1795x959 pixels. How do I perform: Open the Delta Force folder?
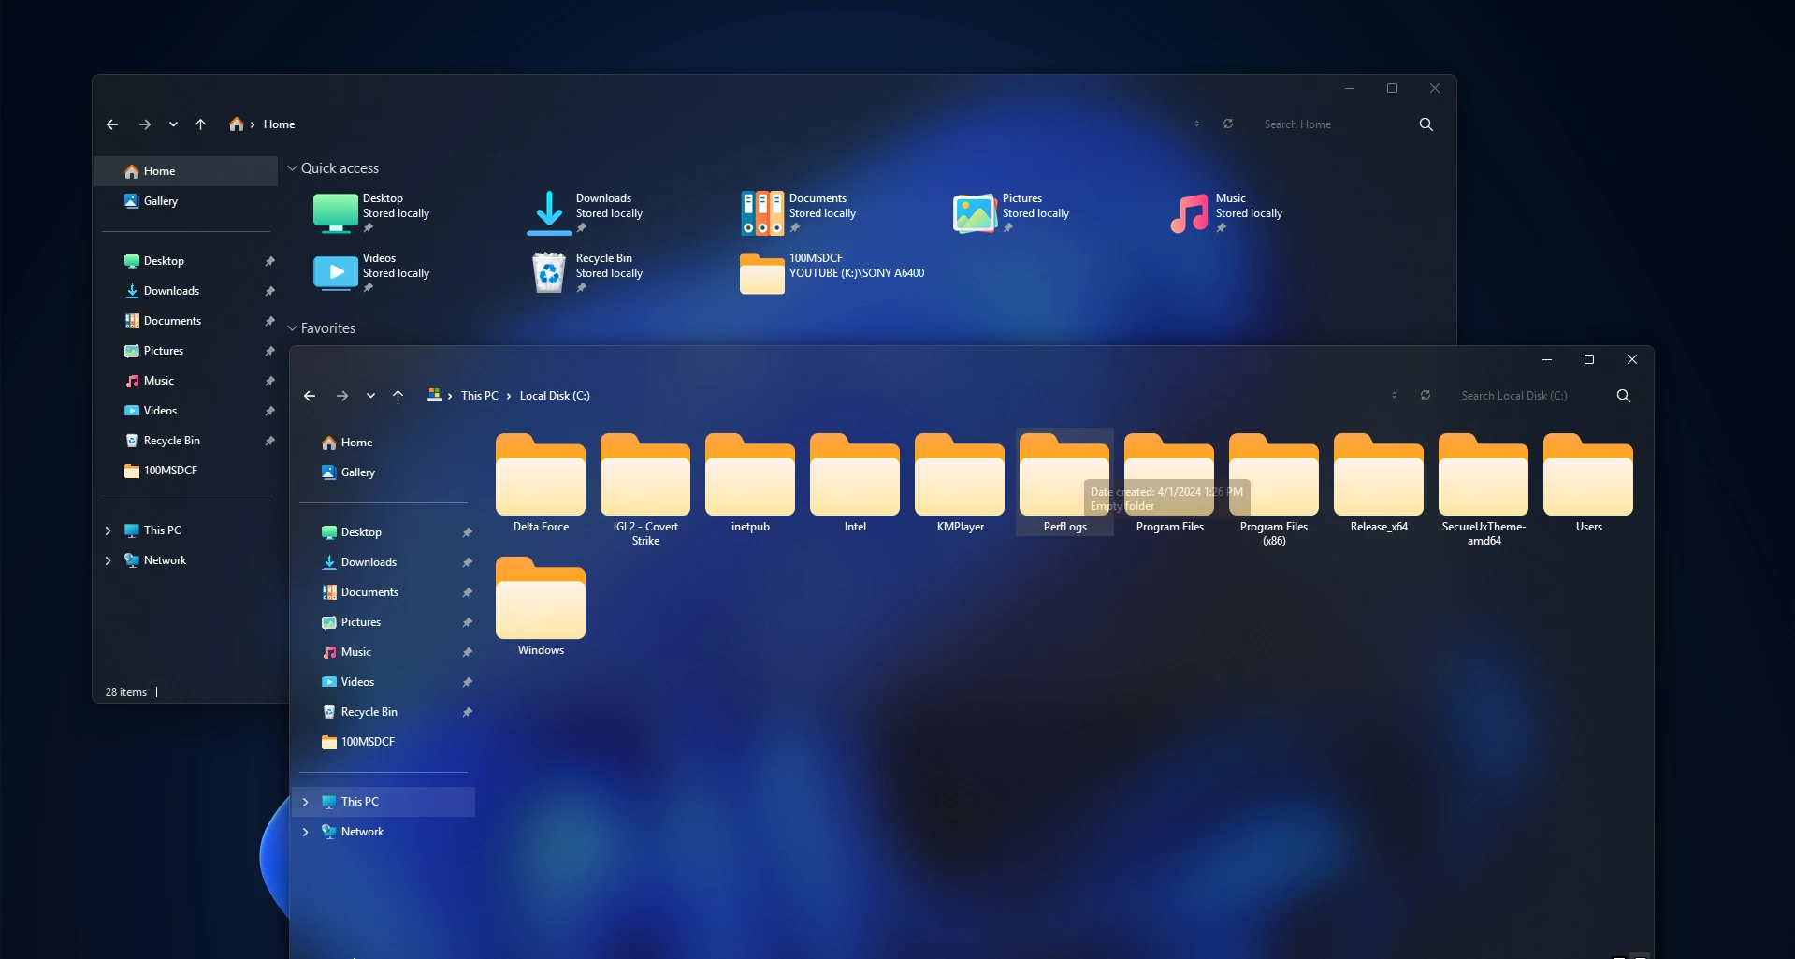[541, 477]
